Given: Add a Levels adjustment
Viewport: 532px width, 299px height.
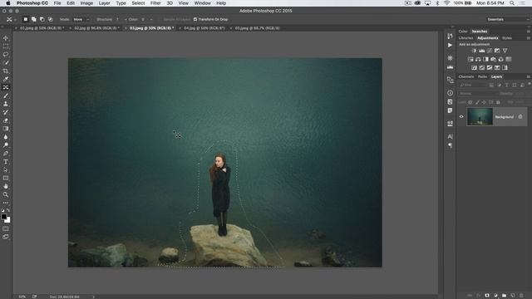Looking at the screenshot, I should click(482, 51).
